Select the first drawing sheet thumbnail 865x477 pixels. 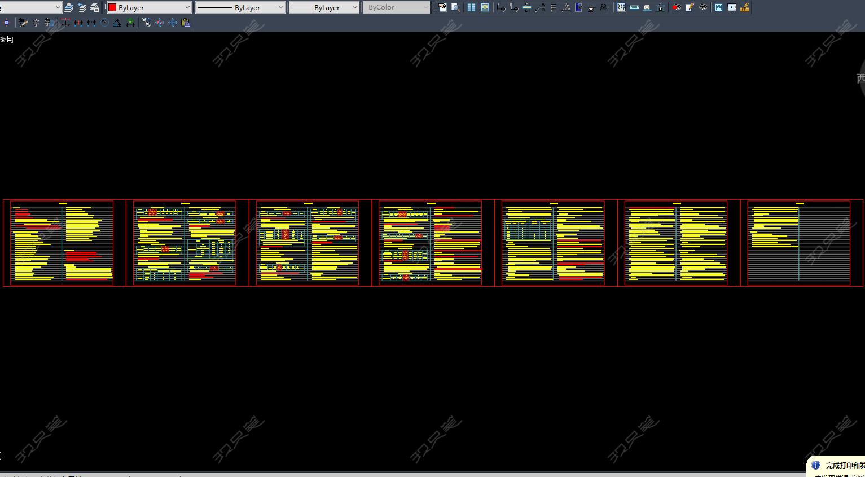tap(62, 243)
